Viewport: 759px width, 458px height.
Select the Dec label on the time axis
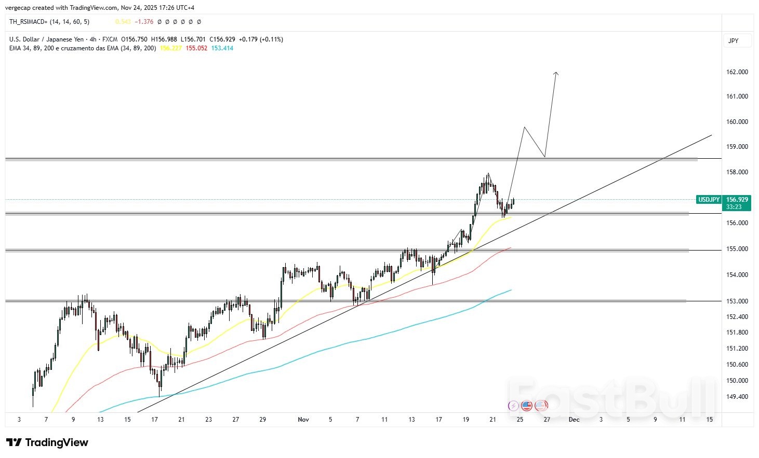tap(574, 419)
